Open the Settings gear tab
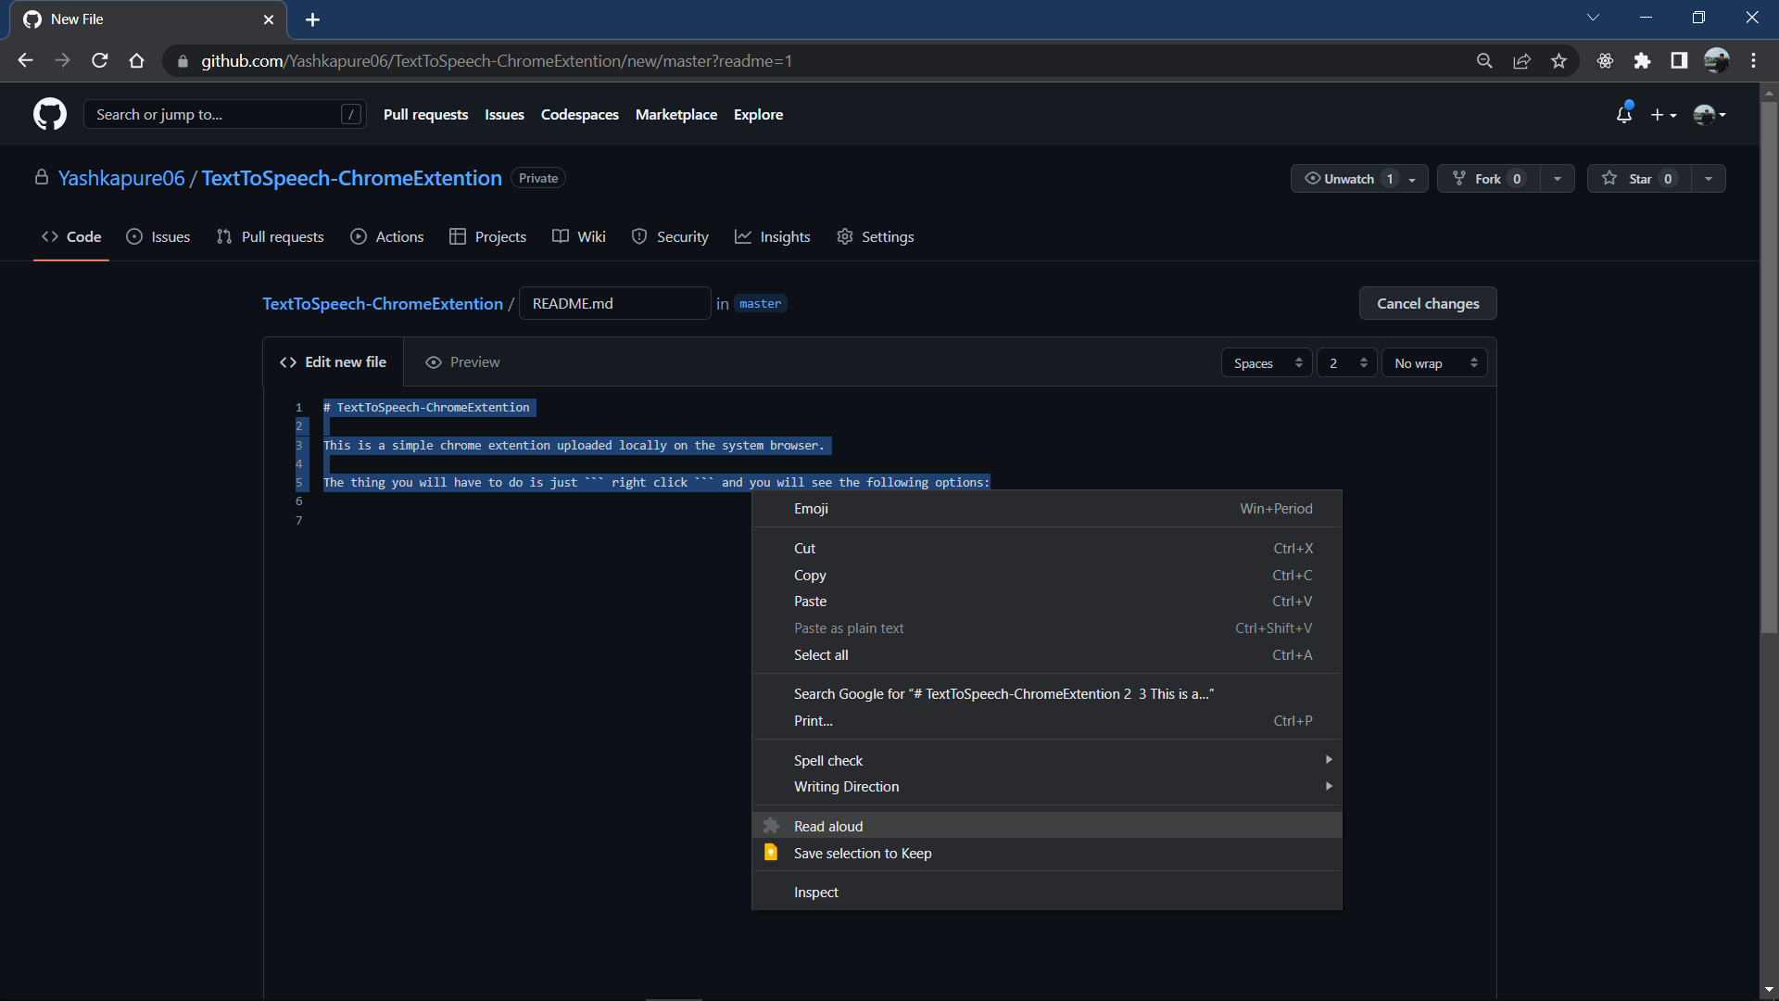The image size is (1779, 1001). pyautogui.click(x=875, y=236)
